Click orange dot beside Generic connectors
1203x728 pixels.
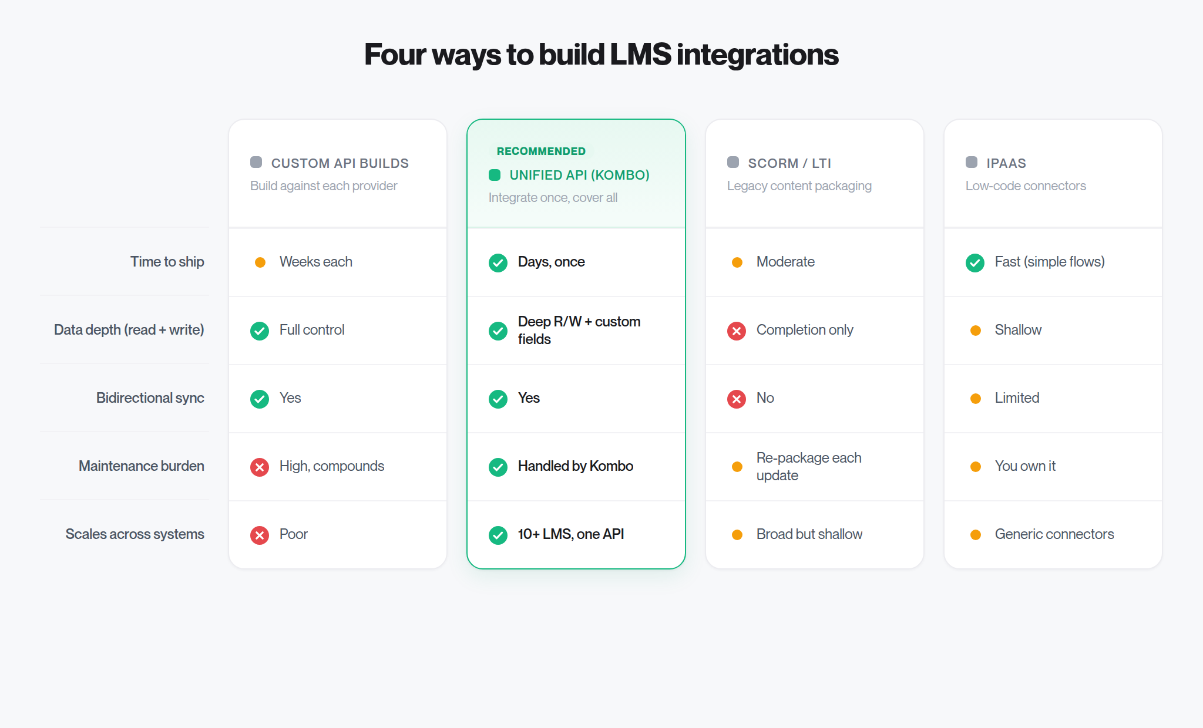976,535
